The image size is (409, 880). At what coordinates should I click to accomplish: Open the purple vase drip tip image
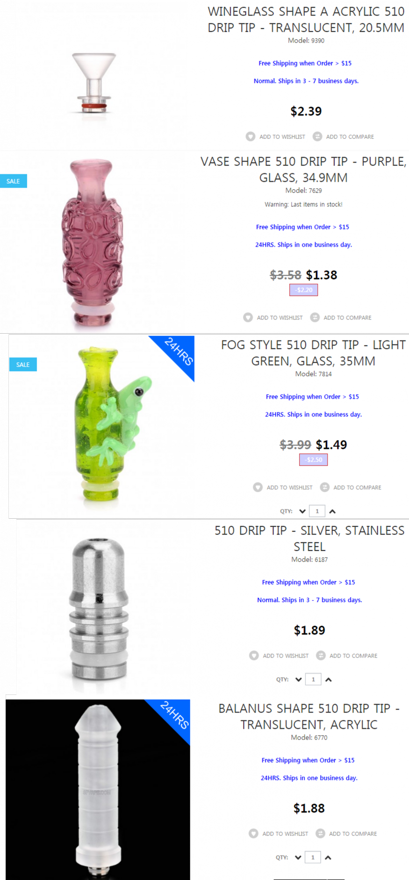[x=93, y=243]
